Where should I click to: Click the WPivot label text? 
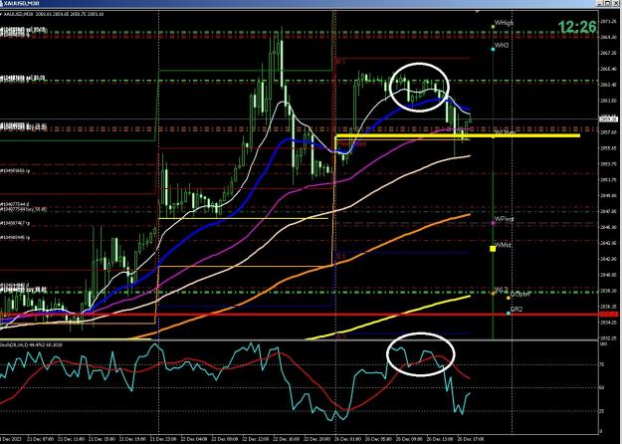point(505,219)
